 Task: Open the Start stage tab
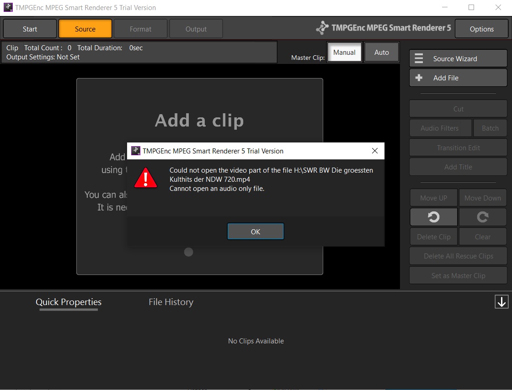click(x=30, y=29)
